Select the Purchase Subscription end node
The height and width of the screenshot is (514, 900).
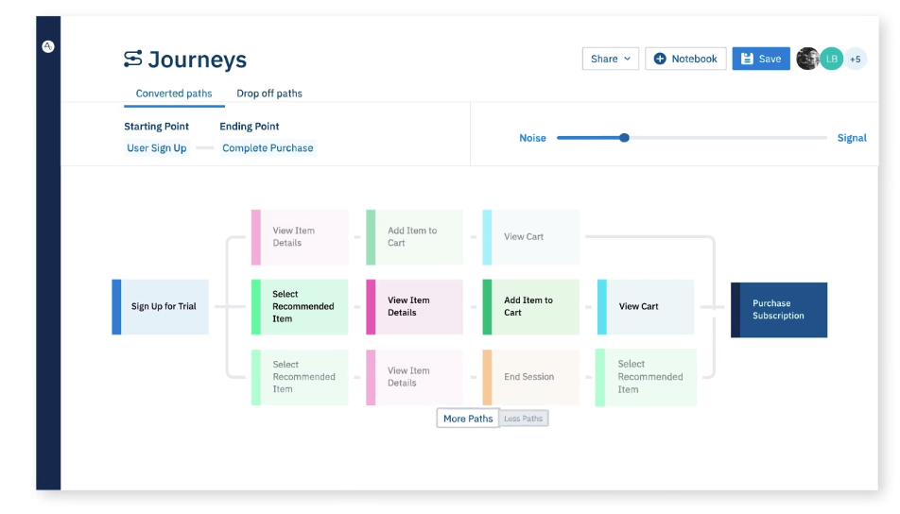pyautogui.click(x=779, y=310)
